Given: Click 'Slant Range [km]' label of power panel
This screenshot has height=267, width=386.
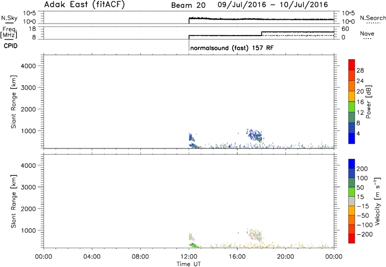Looking at the screenshot, I should tap(14, 102).
